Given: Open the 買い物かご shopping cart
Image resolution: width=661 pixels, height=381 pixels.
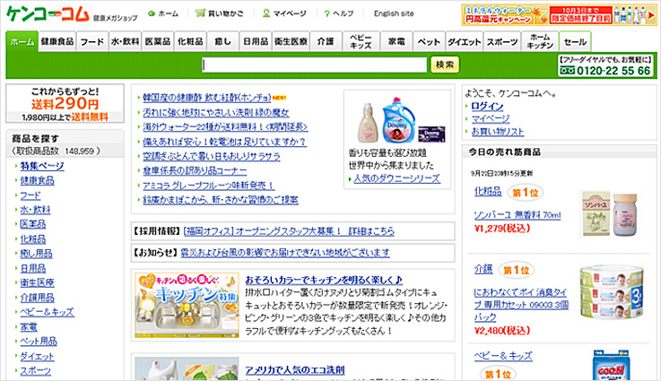Looking at the screenshot, I should pos(219,13).
